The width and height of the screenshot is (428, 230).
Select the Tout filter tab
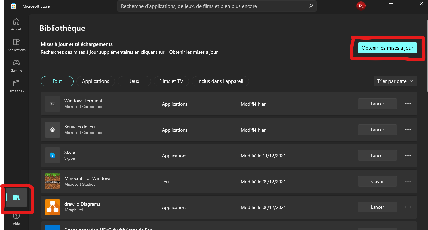(x=57, y=81)
